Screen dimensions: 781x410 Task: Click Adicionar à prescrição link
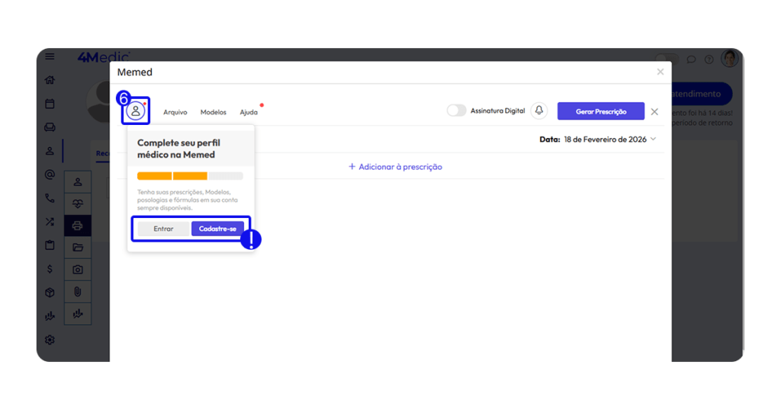[x=395, y=167]
